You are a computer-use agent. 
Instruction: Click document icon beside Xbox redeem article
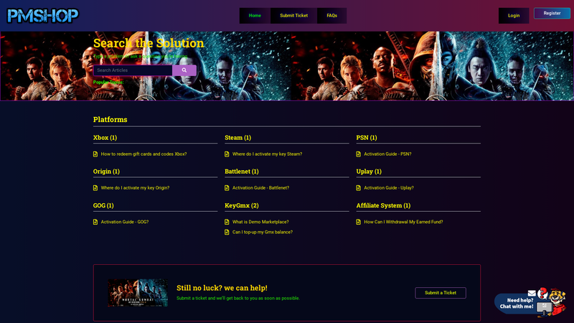[95, 154]
